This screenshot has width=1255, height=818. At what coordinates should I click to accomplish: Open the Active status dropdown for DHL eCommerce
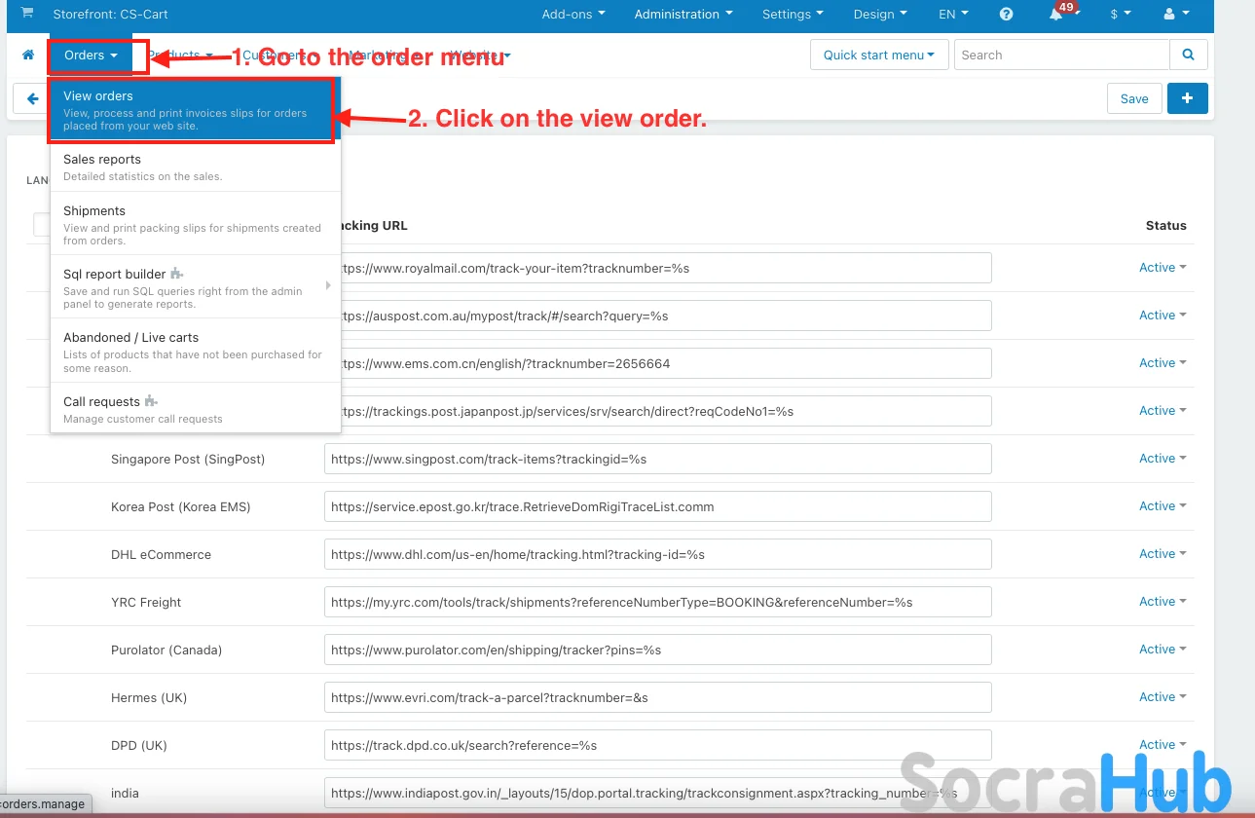pyautogui.click(x=1163, y=554)
